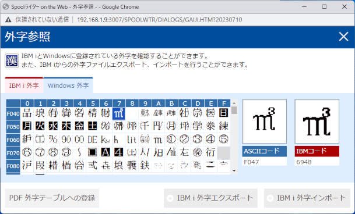Viewport: 355px width, 214px height.
Task: Close the 外字参照 dialog with the X
Action: coord(343,37)
